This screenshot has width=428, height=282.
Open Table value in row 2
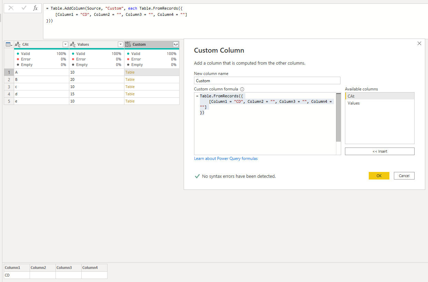click(x=130, y=79)
